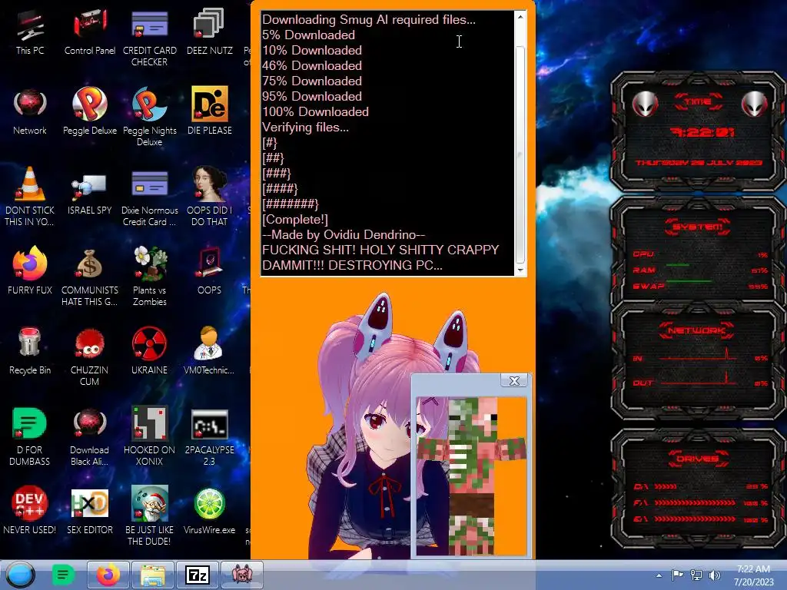
Task: Click the console scrollbar down arrow
Action: [x=520, y=270]
